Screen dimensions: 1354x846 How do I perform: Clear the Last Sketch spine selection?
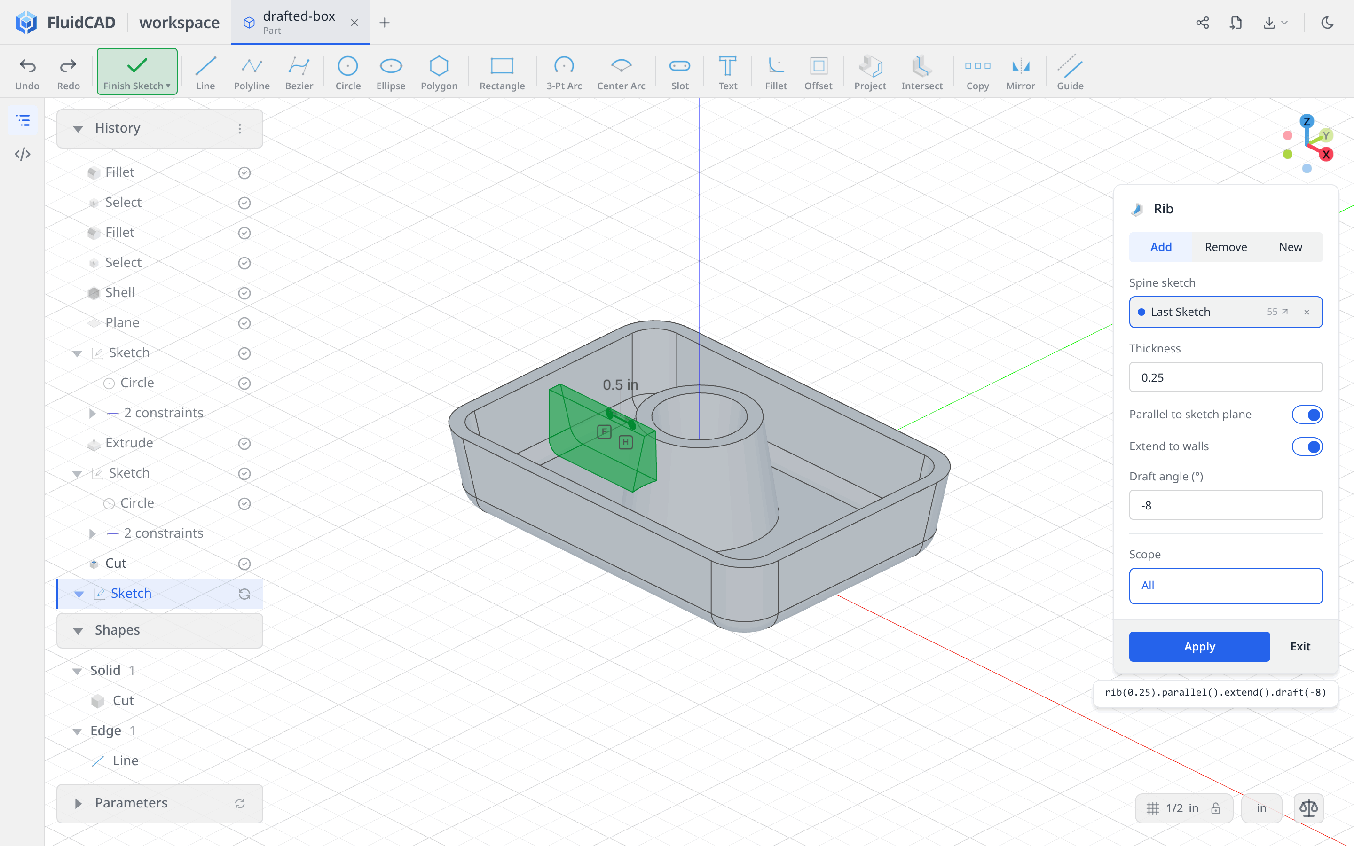[x=1307, y=312]
